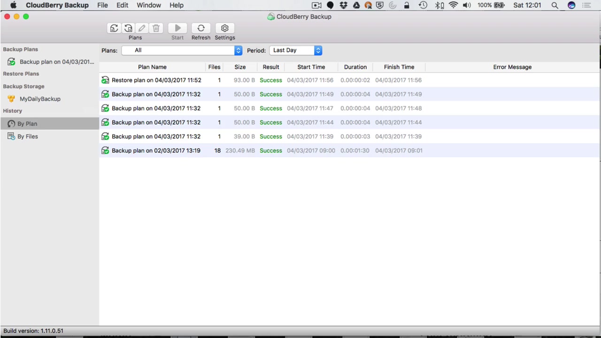Open the Period dropdown showing Last Day
This screenshot has height=338, width=601.
[296, 50]
